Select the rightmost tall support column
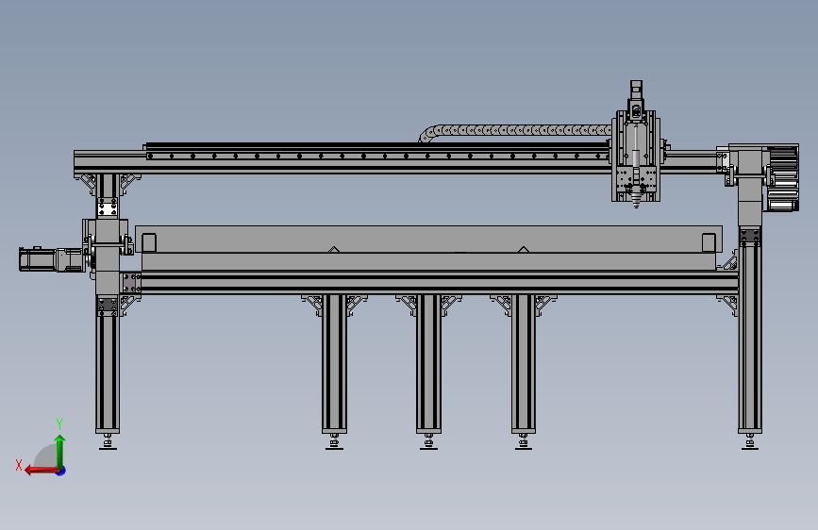 [x=750, y=330]
